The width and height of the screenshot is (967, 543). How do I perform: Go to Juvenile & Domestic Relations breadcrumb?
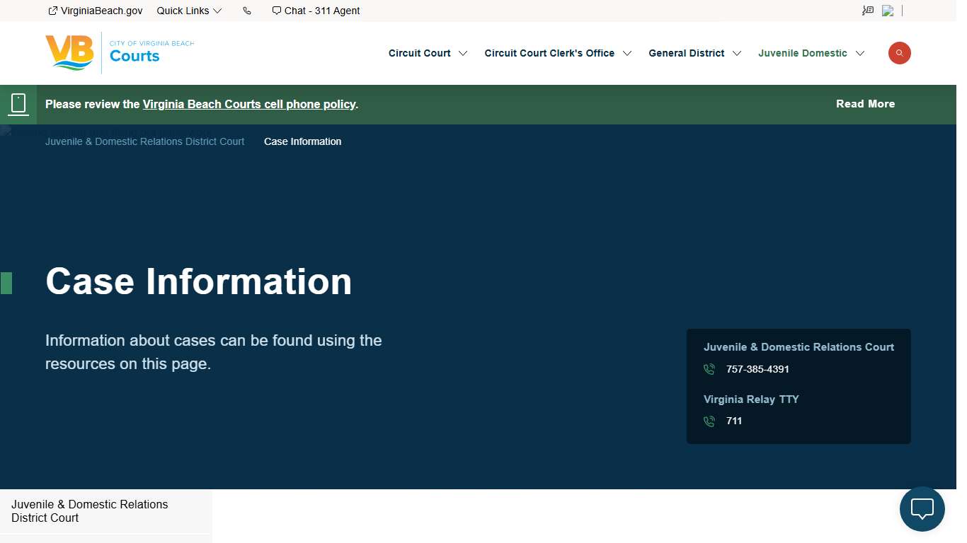click(x=144, y=141)
